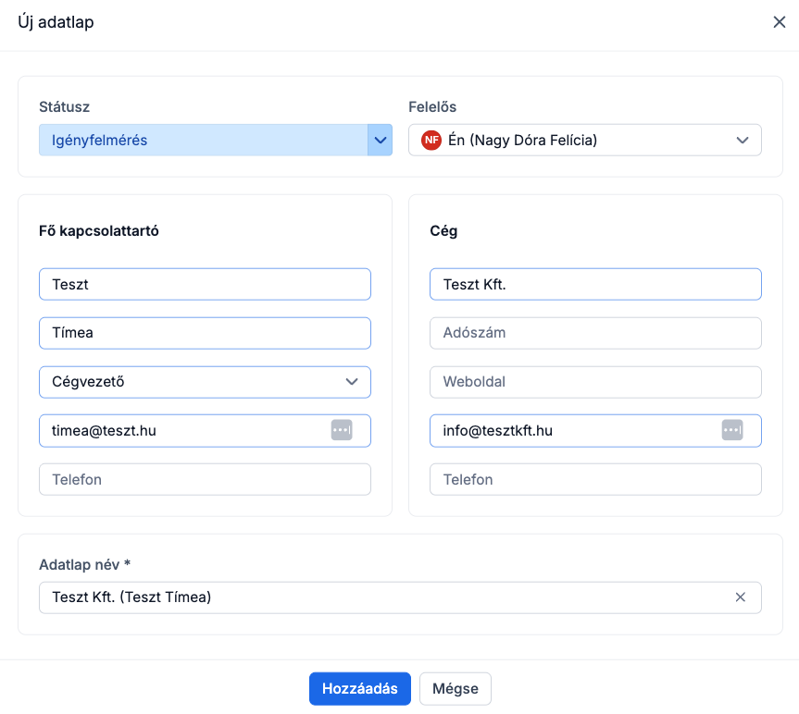Click the contact email field timea@teszt.hu

click(181, 430)
